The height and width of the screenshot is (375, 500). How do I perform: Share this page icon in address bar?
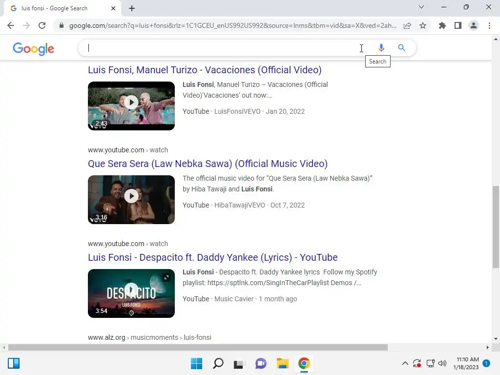407,25
